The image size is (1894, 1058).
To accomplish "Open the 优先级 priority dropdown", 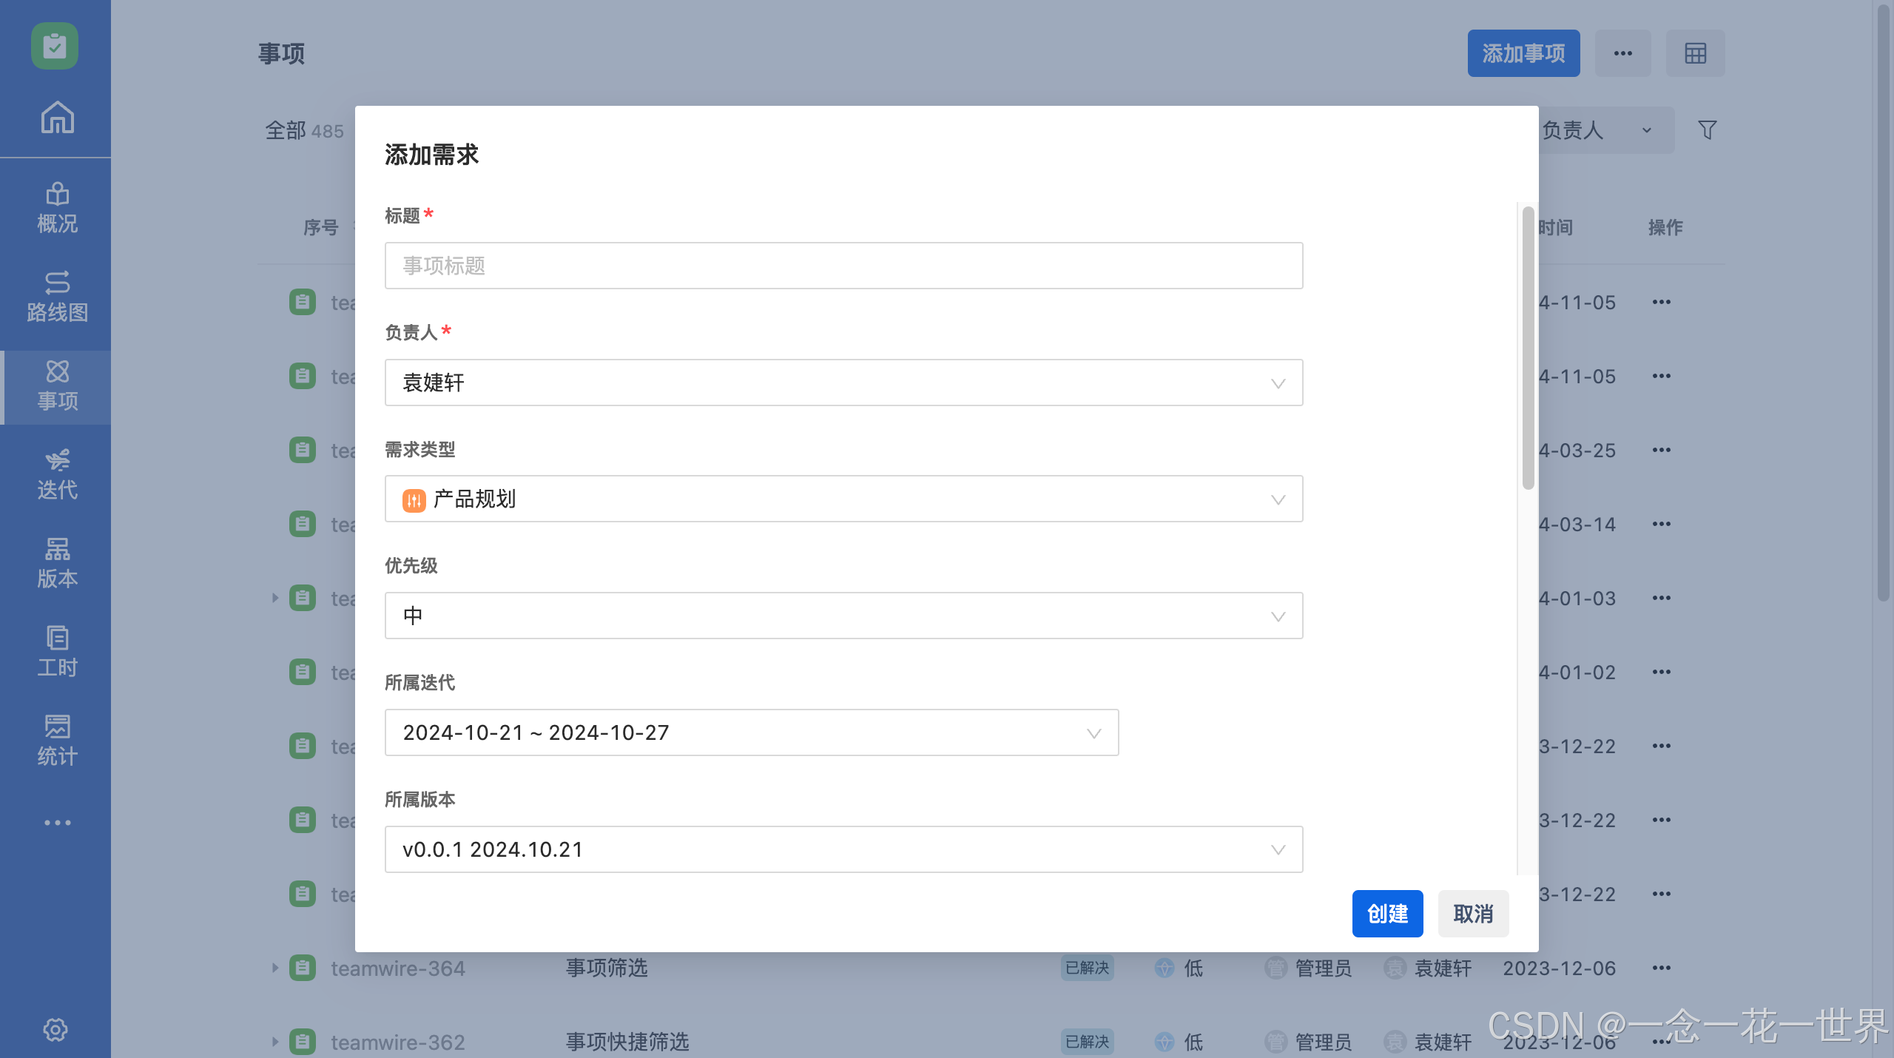I will coord(843,616).
